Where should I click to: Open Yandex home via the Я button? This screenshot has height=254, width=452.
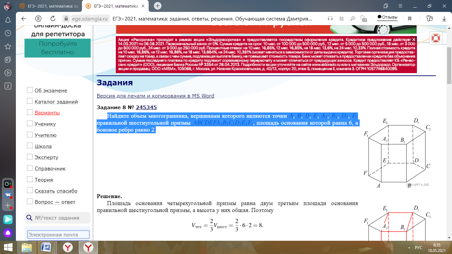38,19
